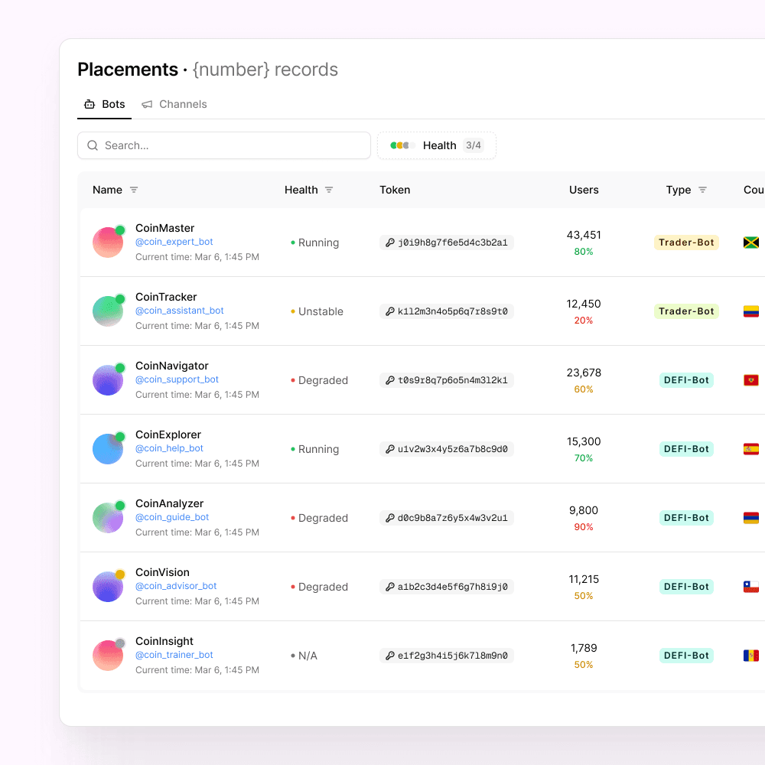The image size is (765, 765).
Task: Open the Name column filter
Action: pyautogui.click(x=135, y=190)
